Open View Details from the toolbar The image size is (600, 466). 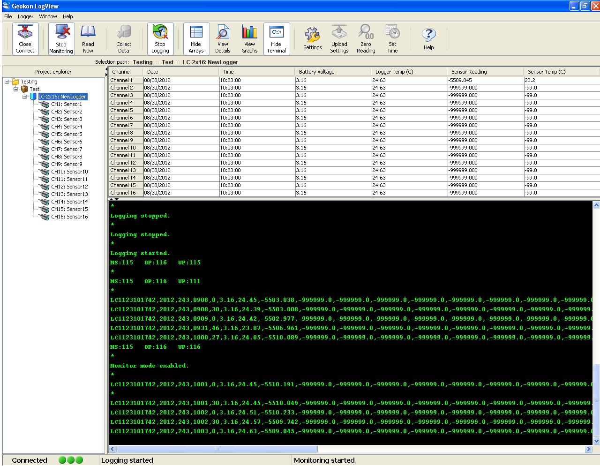(223, 38)
